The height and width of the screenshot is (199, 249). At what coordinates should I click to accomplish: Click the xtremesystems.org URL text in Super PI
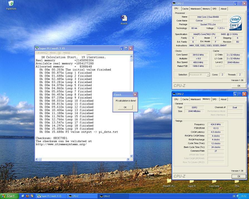61,144
